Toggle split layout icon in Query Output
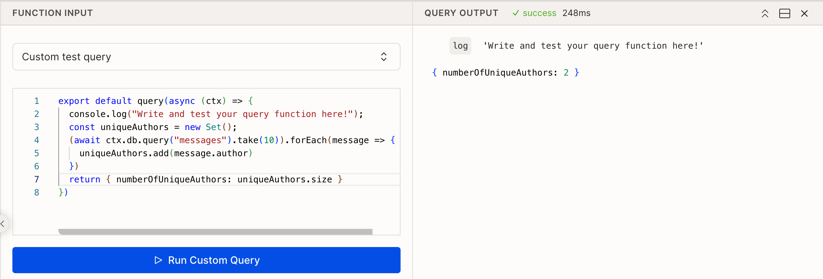This screenshot has width=823, height=279. [x=784, y=13]
